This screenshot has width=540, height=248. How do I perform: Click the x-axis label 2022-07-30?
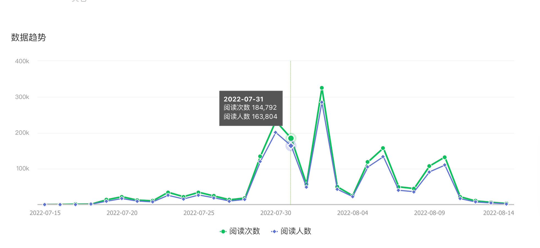point(276,213)
